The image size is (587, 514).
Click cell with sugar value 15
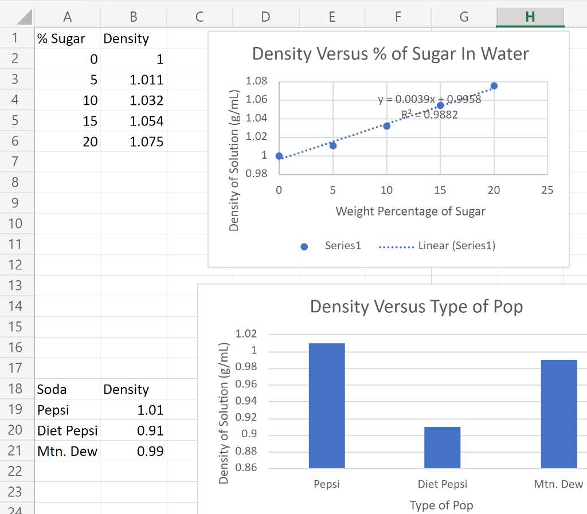click(x=68, y=120)
